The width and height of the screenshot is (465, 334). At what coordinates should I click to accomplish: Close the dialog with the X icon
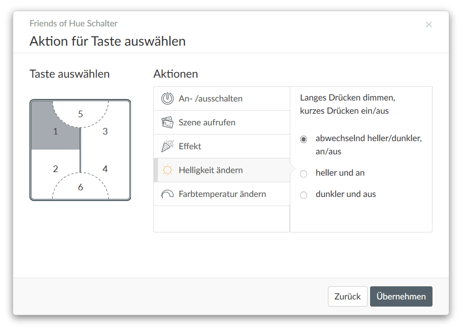429,24
